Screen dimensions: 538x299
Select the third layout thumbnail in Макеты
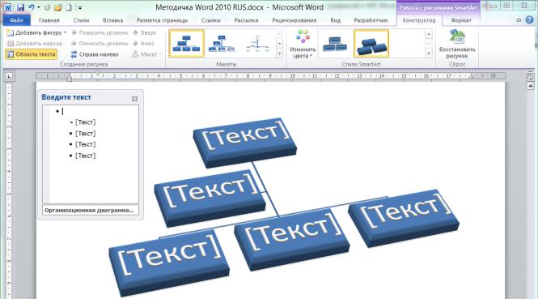click(257, 43)
